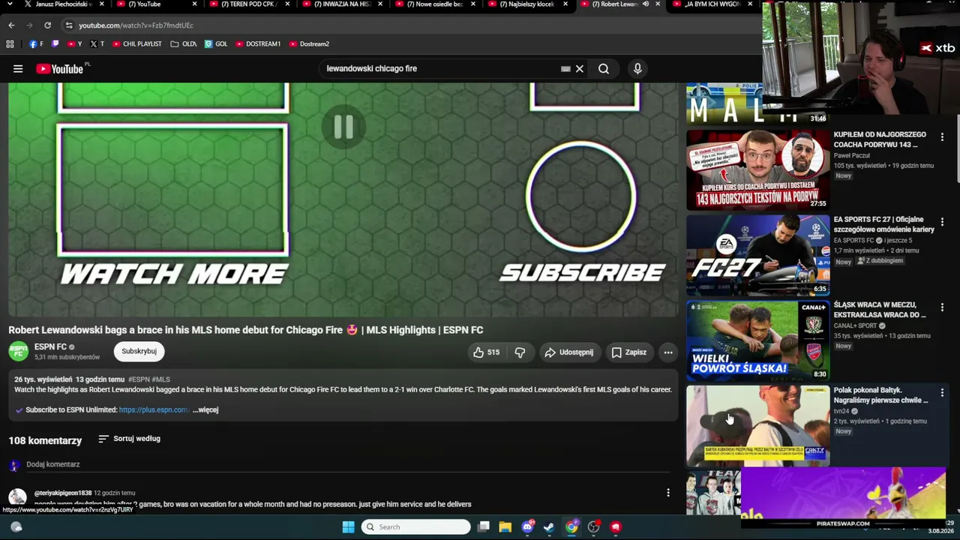Open the #ESPN hashtag link

coord(139,379)
